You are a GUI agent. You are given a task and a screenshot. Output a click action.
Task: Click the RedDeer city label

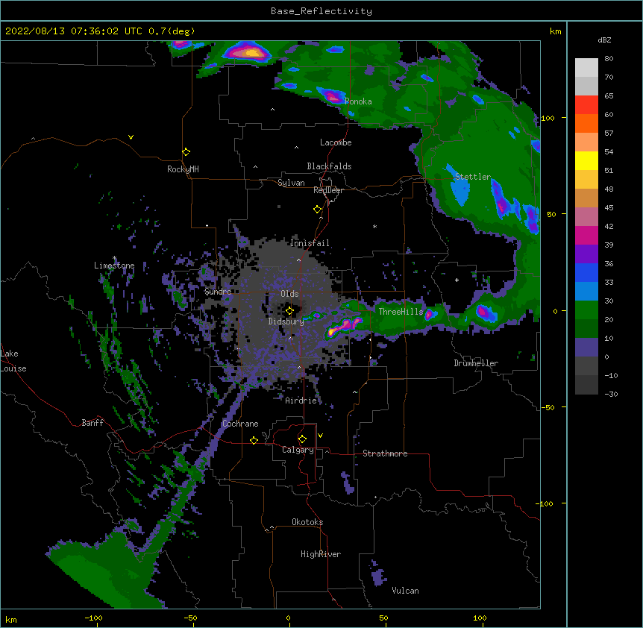328,190
